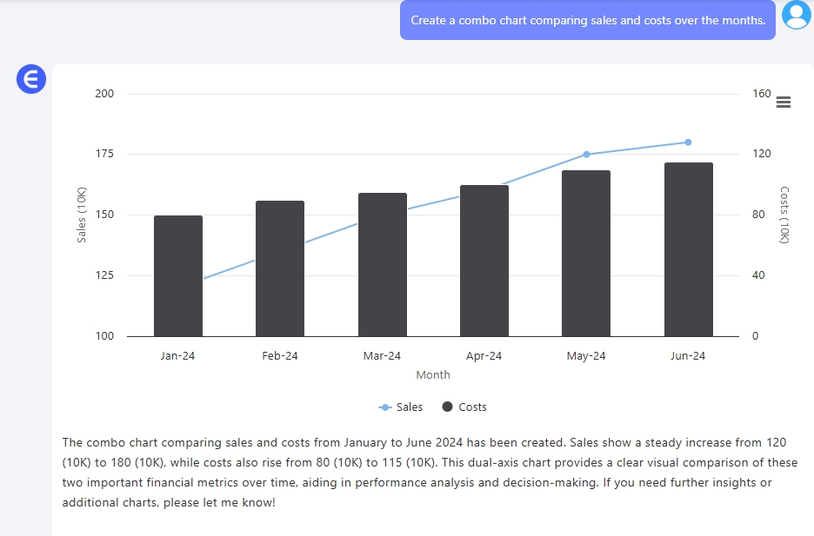Screen dimensions: 814x536
Task: Open the chart hamburger context menu
Action: [783, 103]
